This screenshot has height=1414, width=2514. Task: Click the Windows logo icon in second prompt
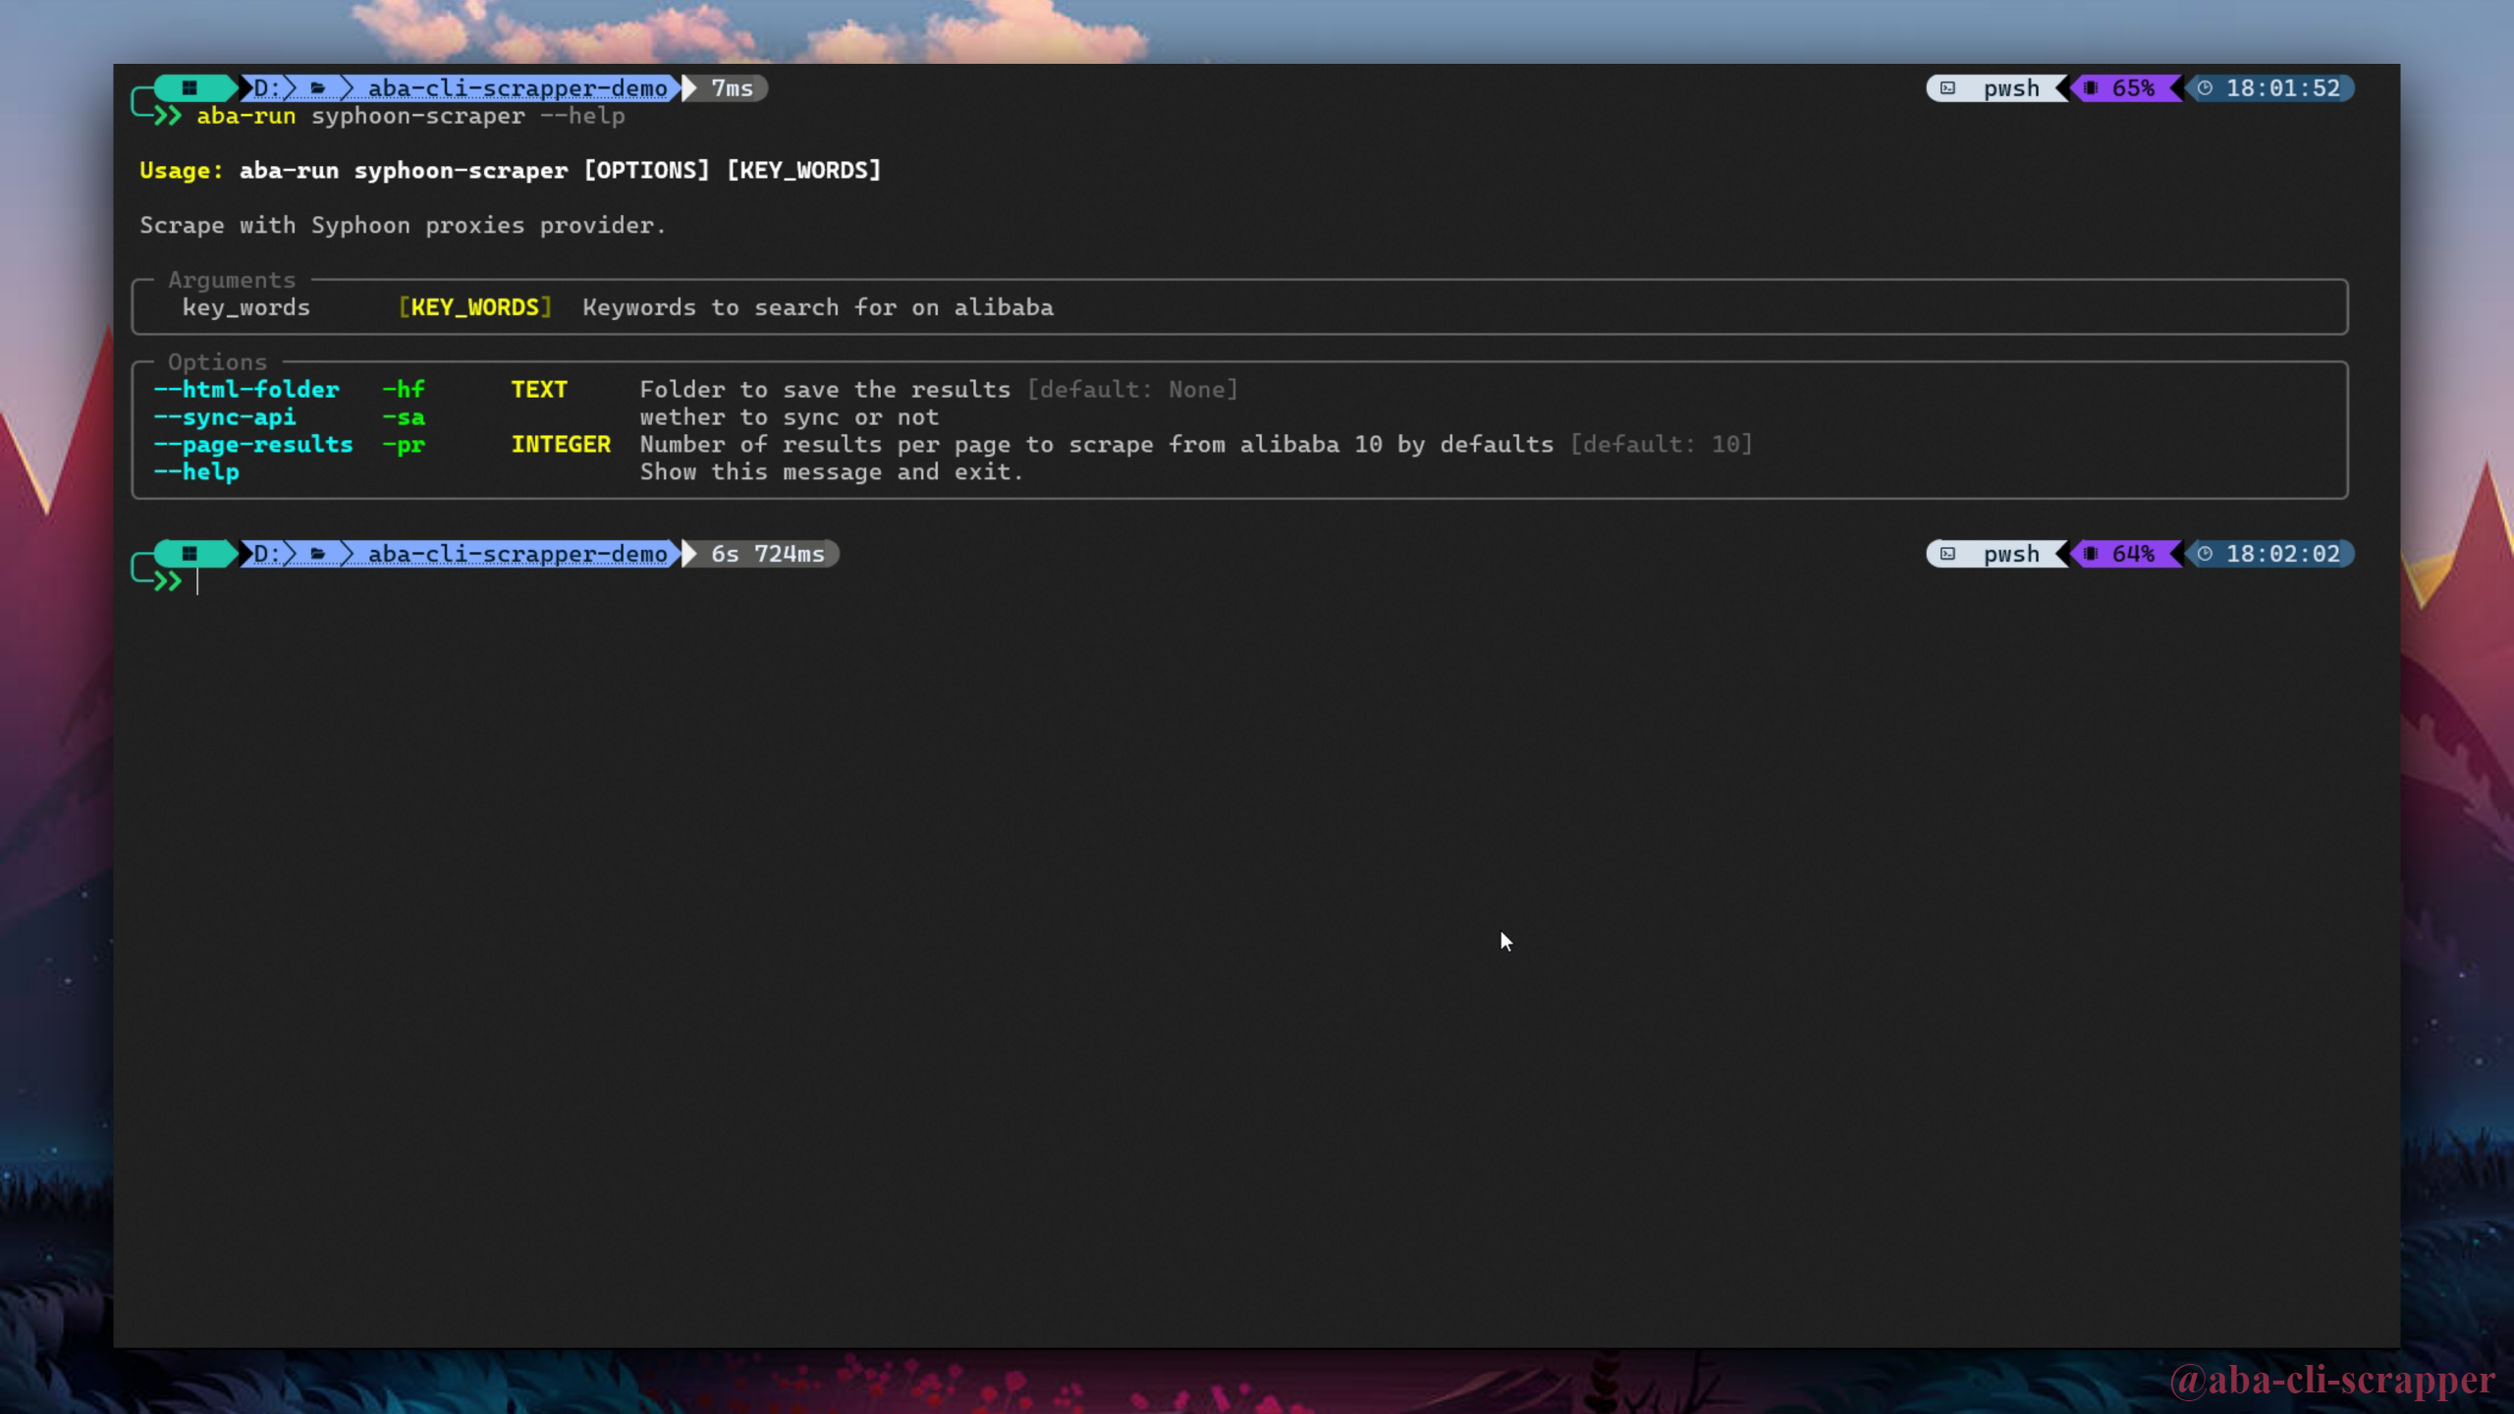tap(190, 553)
